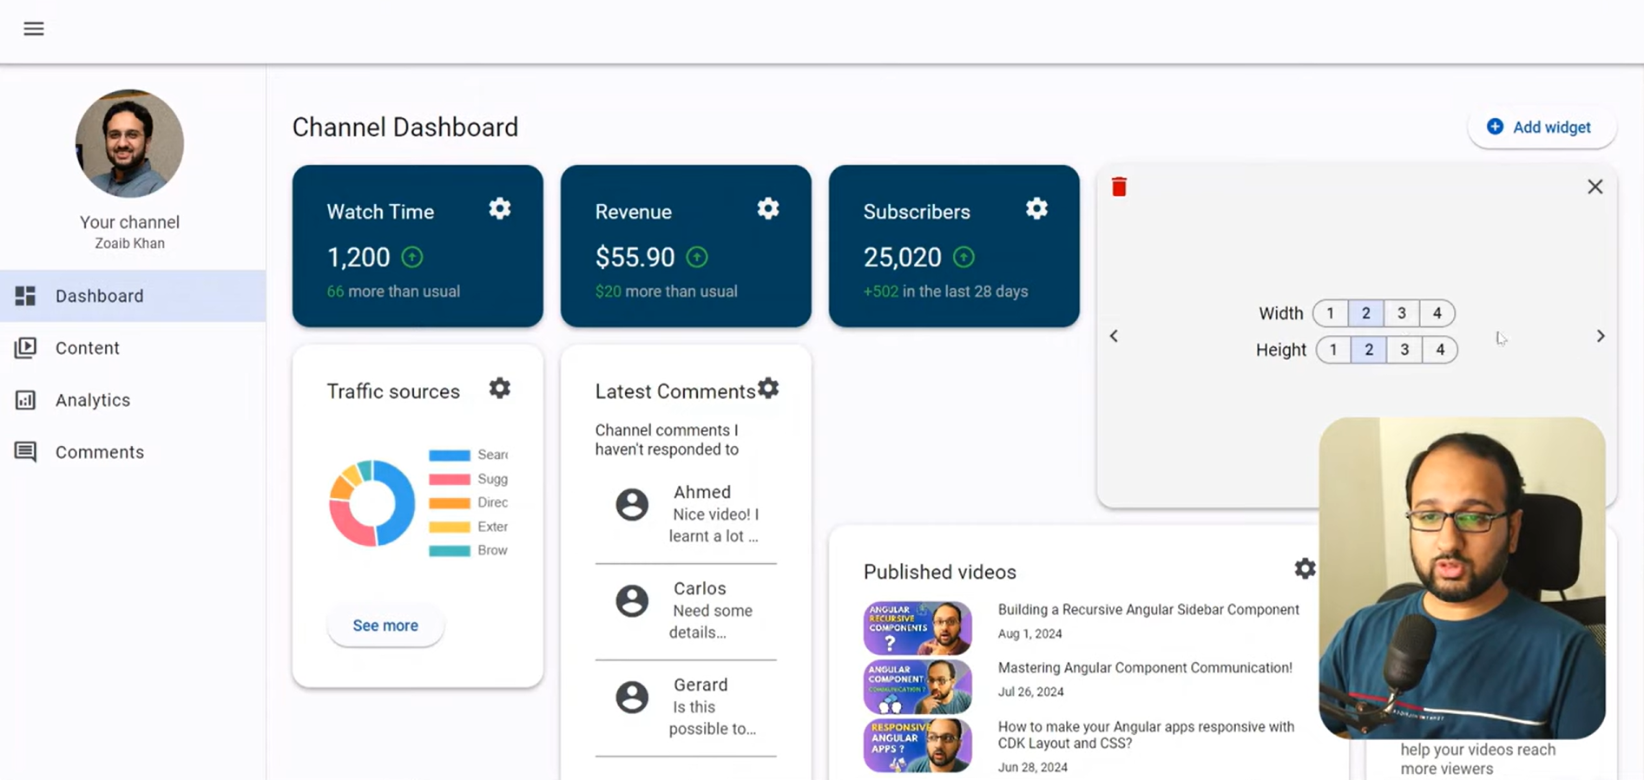Image resolution: width=1644 pixels, height=780 pixels.
Task: Open Ahmed's comment 'Nice video!'
Action: pos(714,525)
